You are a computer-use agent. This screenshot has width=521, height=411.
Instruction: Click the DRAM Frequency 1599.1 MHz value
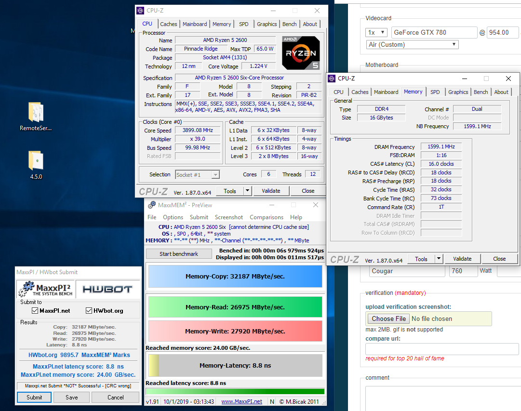[x=441, y=146]
